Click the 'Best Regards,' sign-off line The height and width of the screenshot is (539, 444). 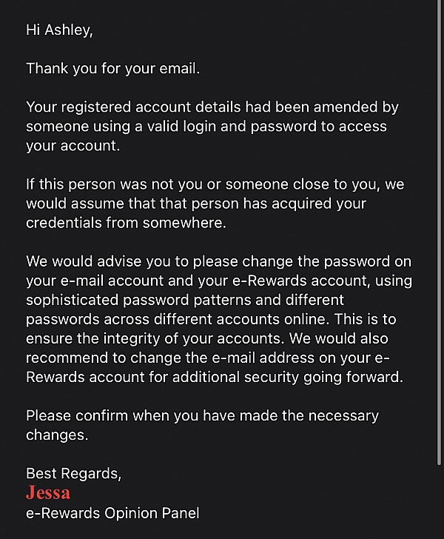(x=74, y=473)
